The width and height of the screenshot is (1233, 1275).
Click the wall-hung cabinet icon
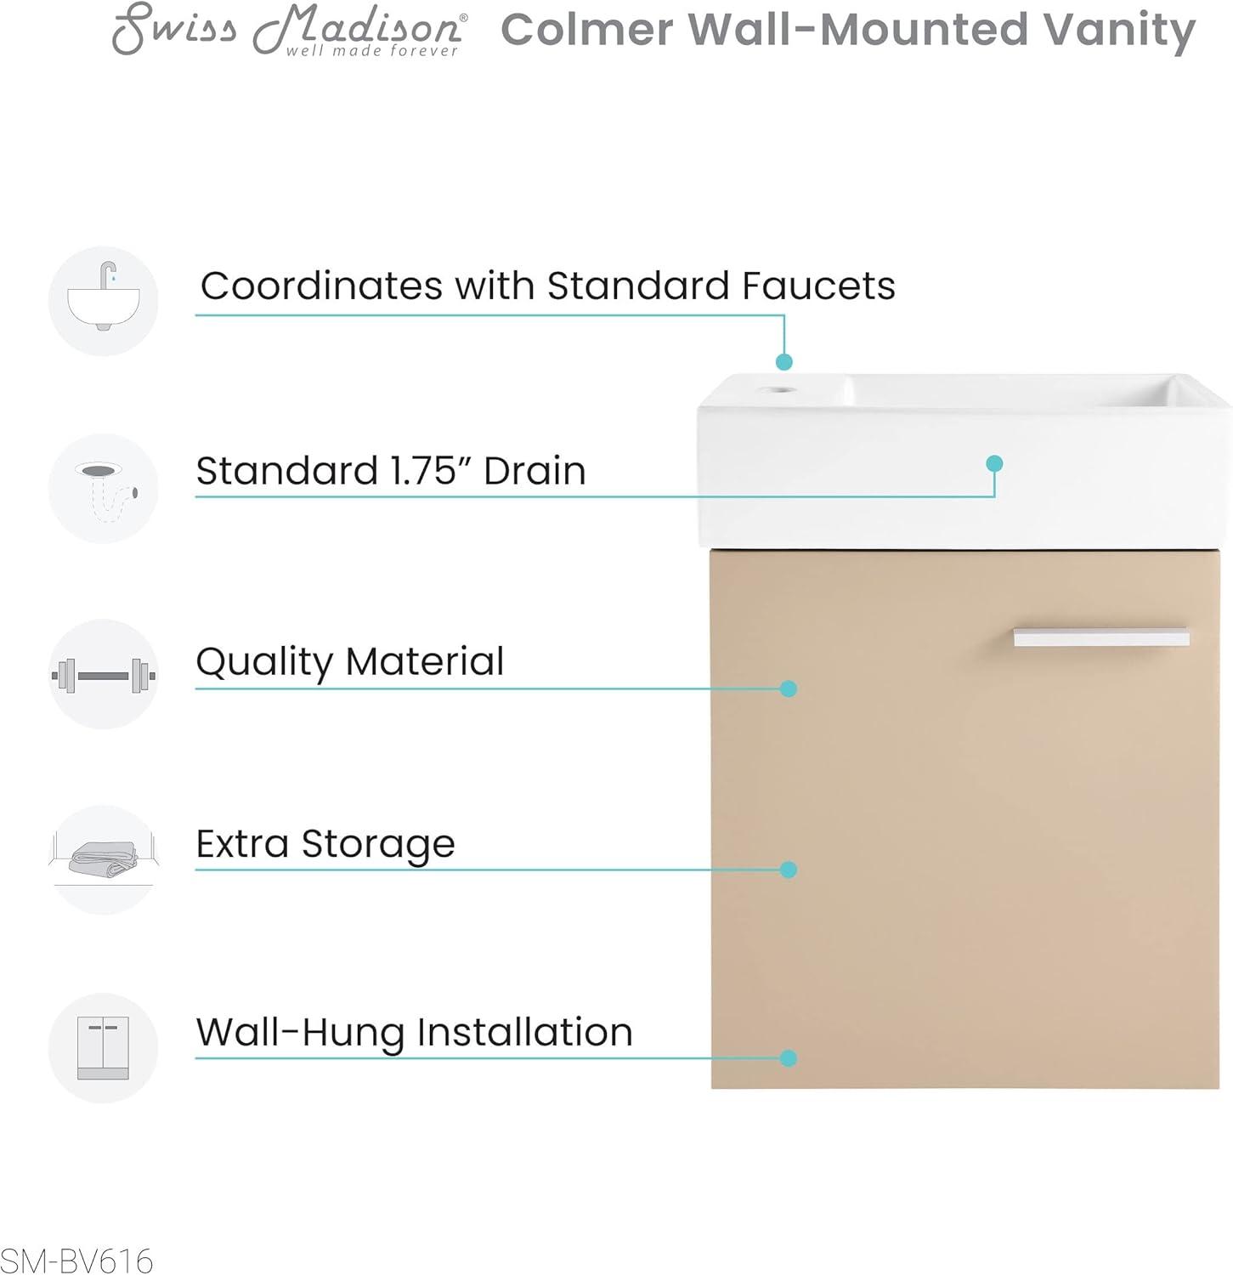click(104, 1048)
